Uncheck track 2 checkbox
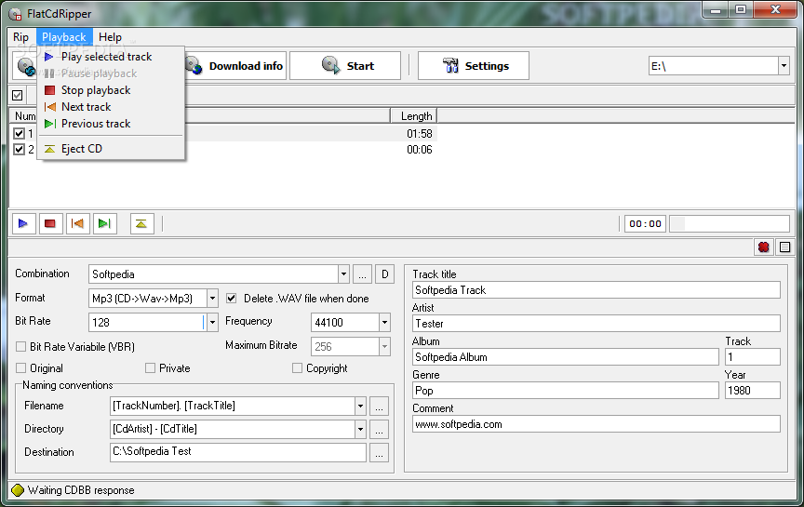Screen dimensions: 804x507 click(x=19, y=150)
